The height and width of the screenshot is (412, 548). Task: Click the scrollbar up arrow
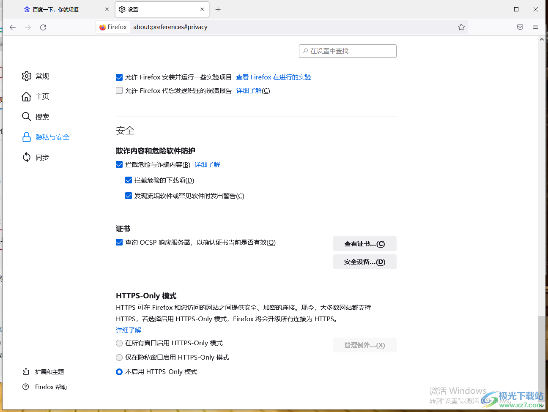point(542,39)
